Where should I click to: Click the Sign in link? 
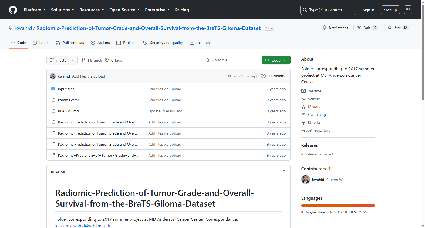click(x=368, y=10)
